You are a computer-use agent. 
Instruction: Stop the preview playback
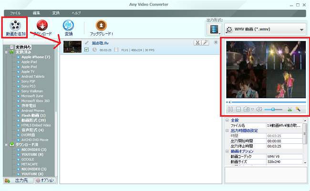pyautogui.click(x=238, y=109)
